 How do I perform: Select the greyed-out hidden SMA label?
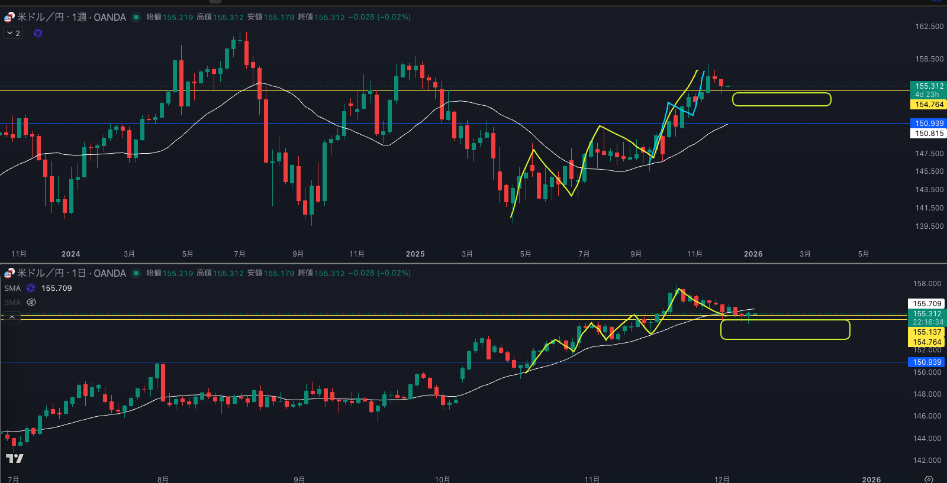point(12,302)
